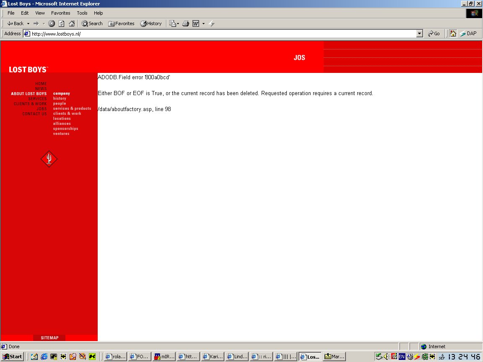Click the Forward arrow in the toolbar
The height and width of the screenshot is (362, 483).
[36, 23]
